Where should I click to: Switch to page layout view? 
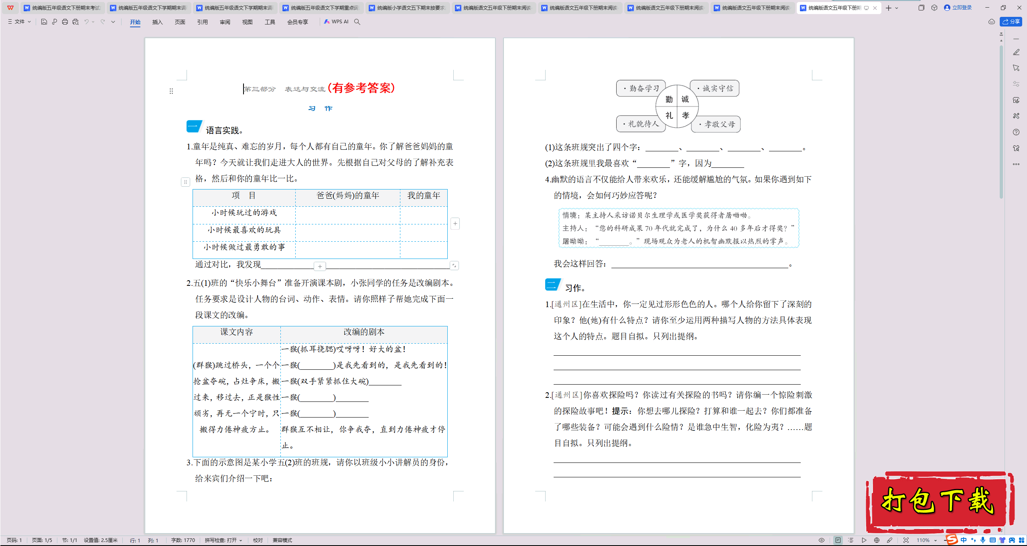coord(838,540)
